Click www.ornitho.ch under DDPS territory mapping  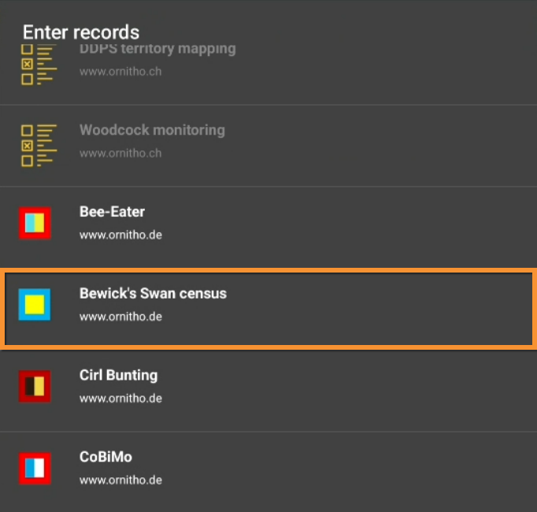point(120,71)
